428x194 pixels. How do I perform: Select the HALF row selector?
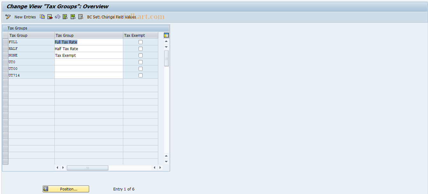(5, 49)
